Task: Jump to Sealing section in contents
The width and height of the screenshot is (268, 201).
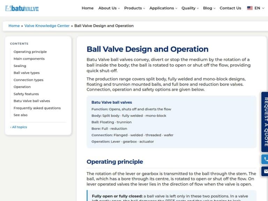Action: coord(20,66)
